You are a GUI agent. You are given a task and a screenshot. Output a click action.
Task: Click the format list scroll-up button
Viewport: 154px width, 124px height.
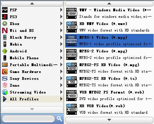109,4
